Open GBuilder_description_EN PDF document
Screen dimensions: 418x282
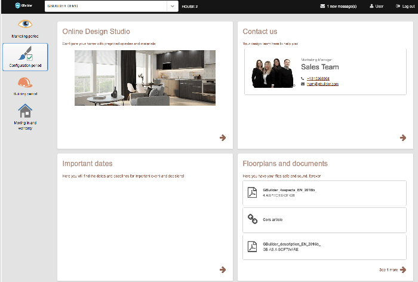(325, 247)
